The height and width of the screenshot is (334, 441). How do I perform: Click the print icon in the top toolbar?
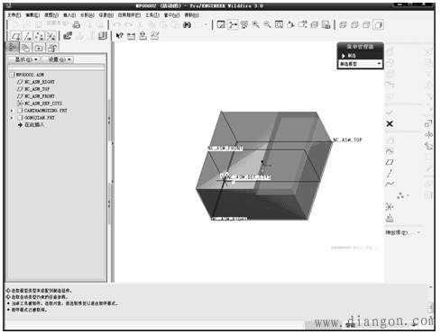77,24
